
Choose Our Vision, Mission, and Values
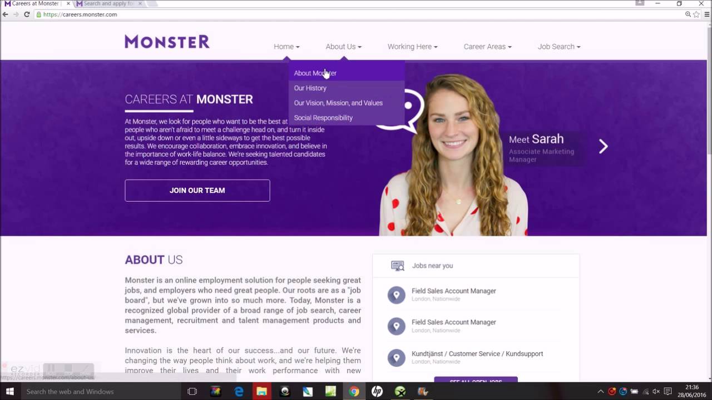(347, 103)
